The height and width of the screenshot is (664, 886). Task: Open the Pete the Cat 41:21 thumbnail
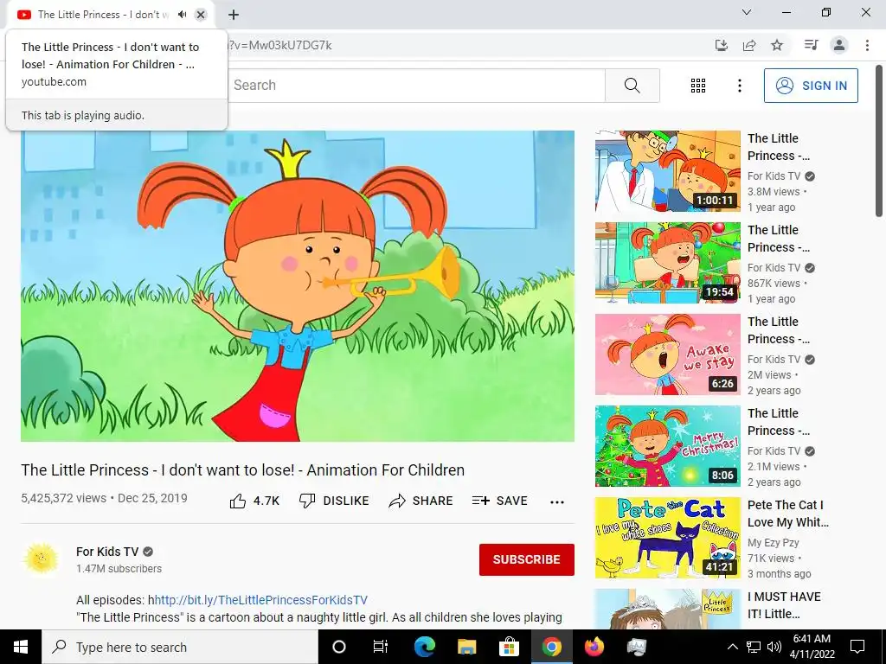[x=668, y=538]
